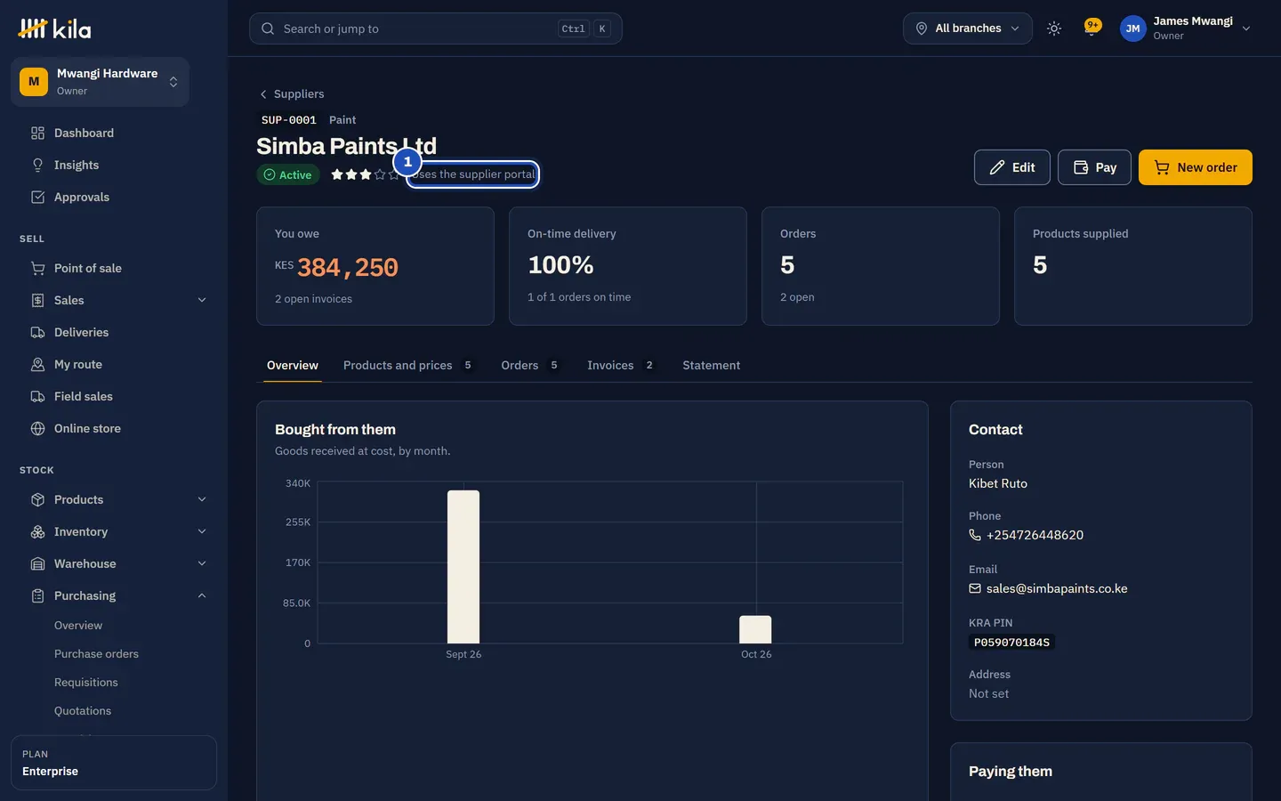This screenshot has height=801, width=1281.
Task: Click the Edit supplier button
Action: [x=1012, y=167]
